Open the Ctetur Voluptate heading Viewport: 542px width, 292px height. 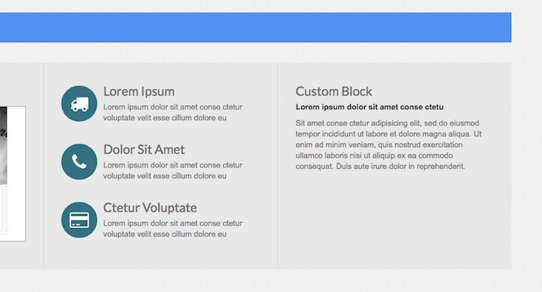tap(150, 208)
